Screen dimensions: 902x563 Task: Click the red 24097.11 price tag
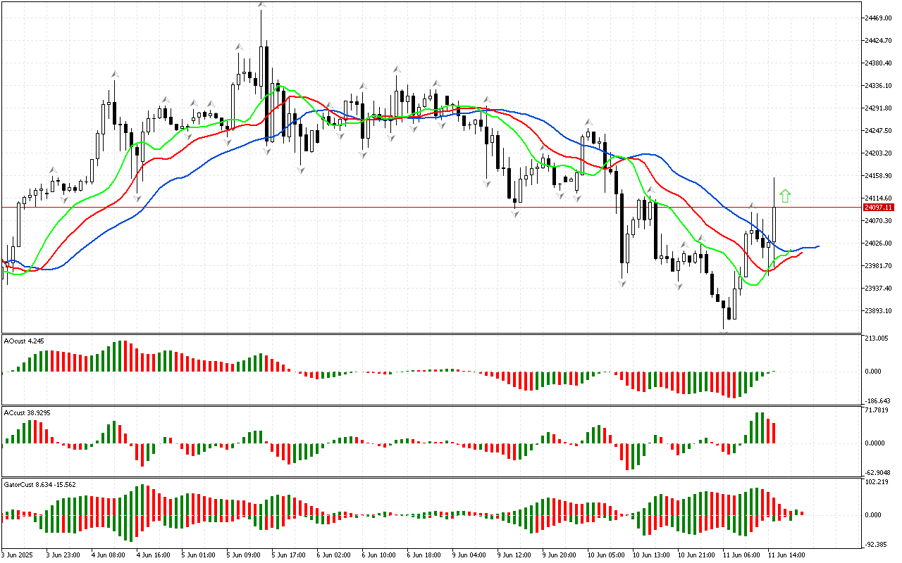point(878,208)
